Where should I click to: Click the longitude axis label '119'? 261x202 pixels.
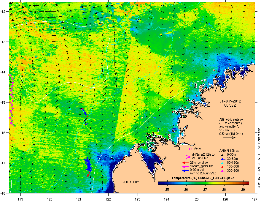point(20,199)
